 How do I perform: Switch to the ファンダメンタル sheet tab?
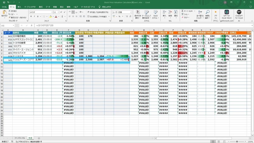click(20, 138)
